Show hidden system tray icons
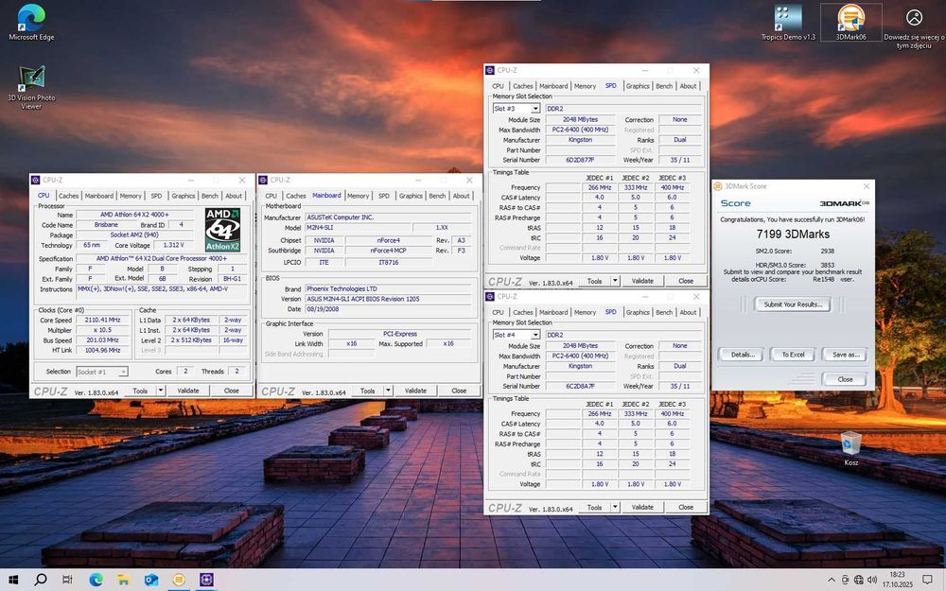946x591 pixels. coord(832,581)
